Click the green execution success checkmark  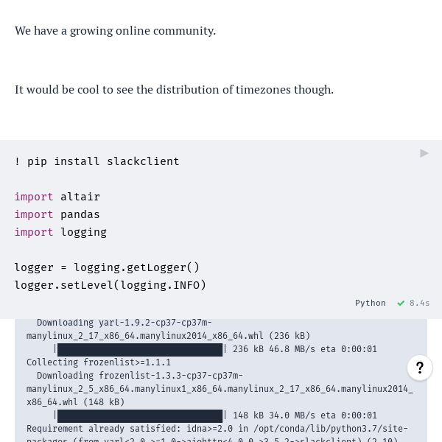tap(401, 304)
